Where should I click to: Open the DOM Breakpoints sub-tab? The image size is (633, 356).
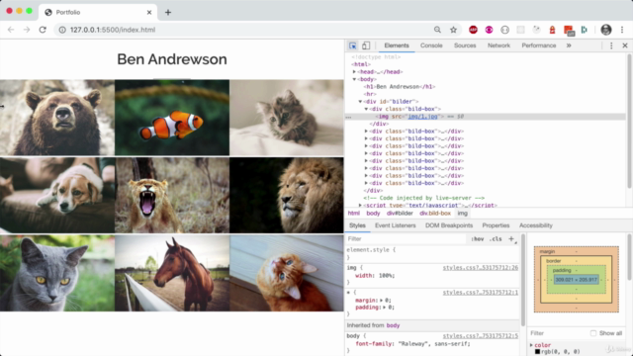(449, 225)
